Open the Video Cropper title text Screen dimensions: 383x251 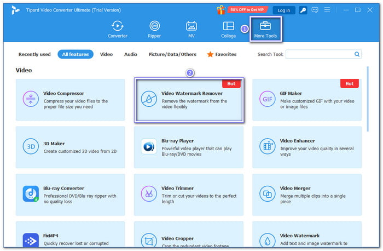pos(178,238)
